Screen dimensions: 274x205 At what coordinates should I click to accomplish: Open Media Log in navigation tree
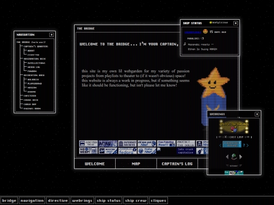pos(33,67)
